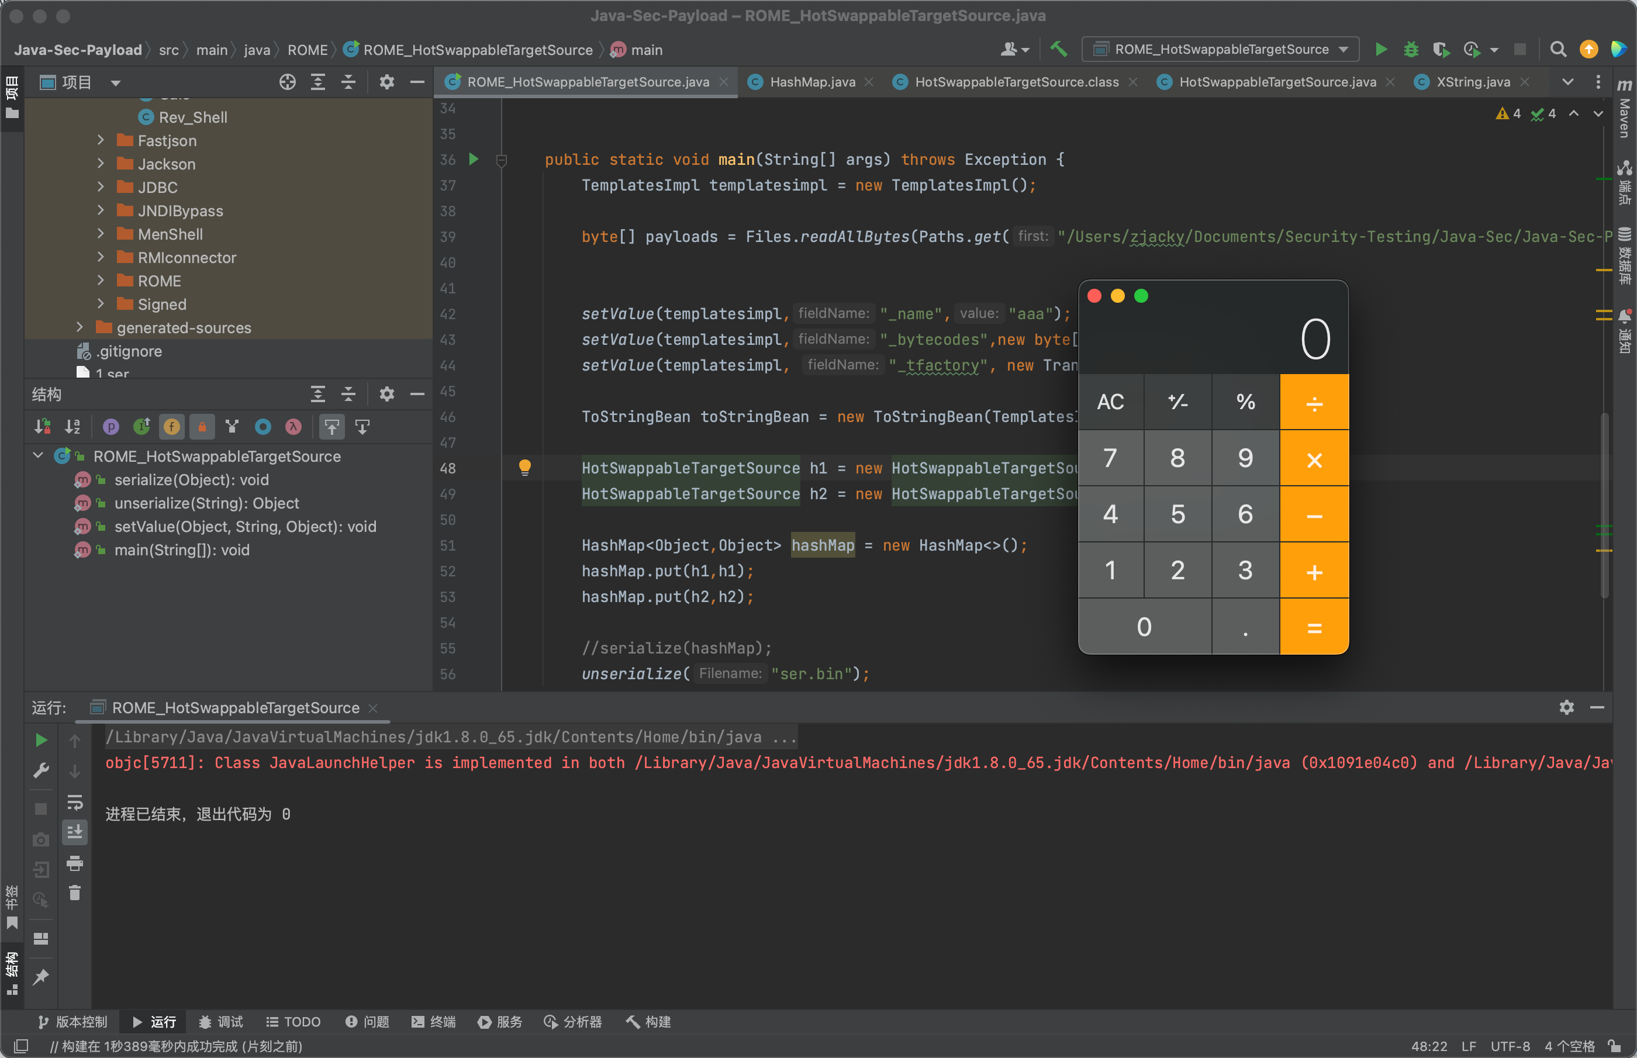Print console output icon
Viewport: 1637px width, 1058px height.
[x=74, y=863]
